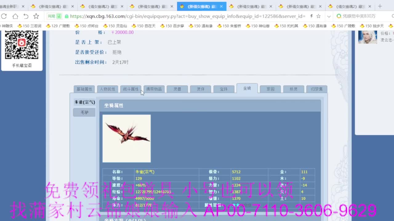
Task: Click the 金 attribute value 111
Action: coord(304,172)
